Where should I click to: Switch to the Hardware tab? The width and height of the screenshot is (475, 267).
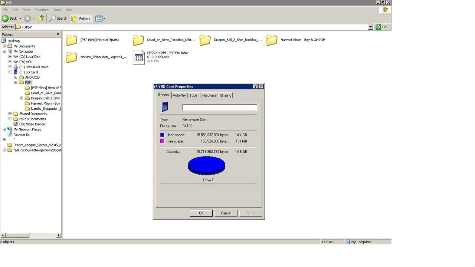click(209, 95)
